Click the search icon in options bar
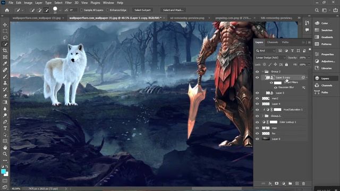This screenshot has height=191, width=340. [x=317, y=10]
